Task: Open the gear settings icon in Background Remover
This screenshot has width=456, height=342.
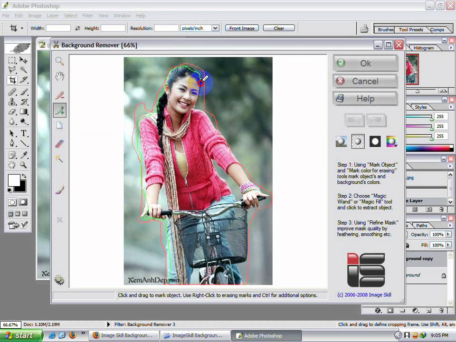Action: [x=59, y=280]
